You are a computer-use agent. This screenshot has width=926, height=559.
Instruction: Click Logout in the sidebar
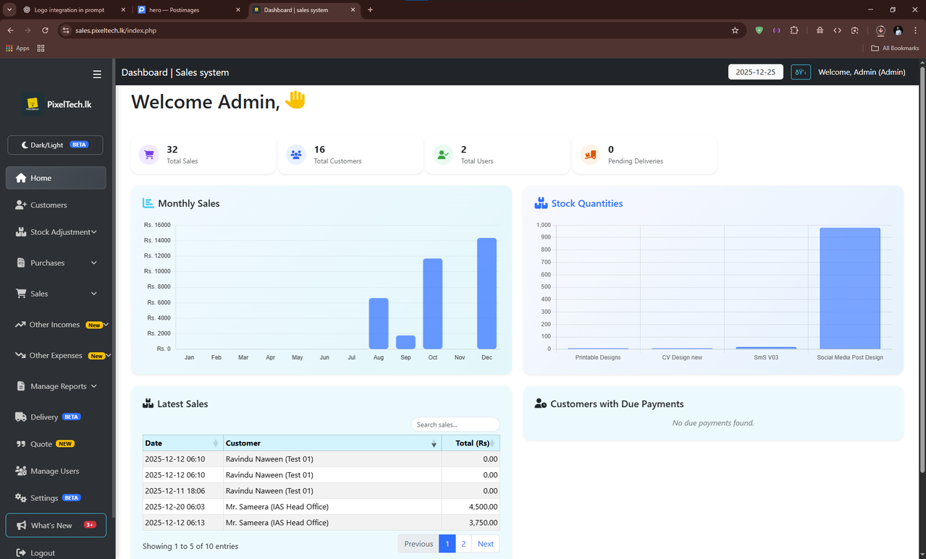pos(56,552)
